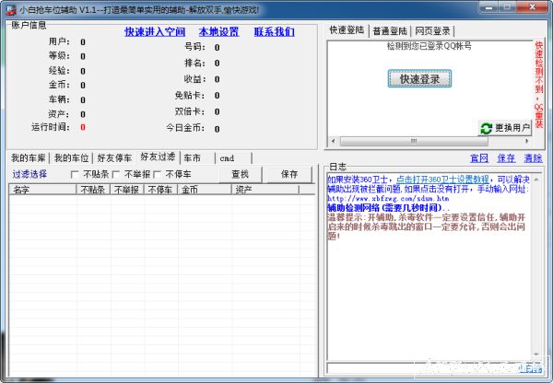The width and height of the screenshot is (553, 383).
Task: Click the 更换用户 refresh button
Action: 504,128
